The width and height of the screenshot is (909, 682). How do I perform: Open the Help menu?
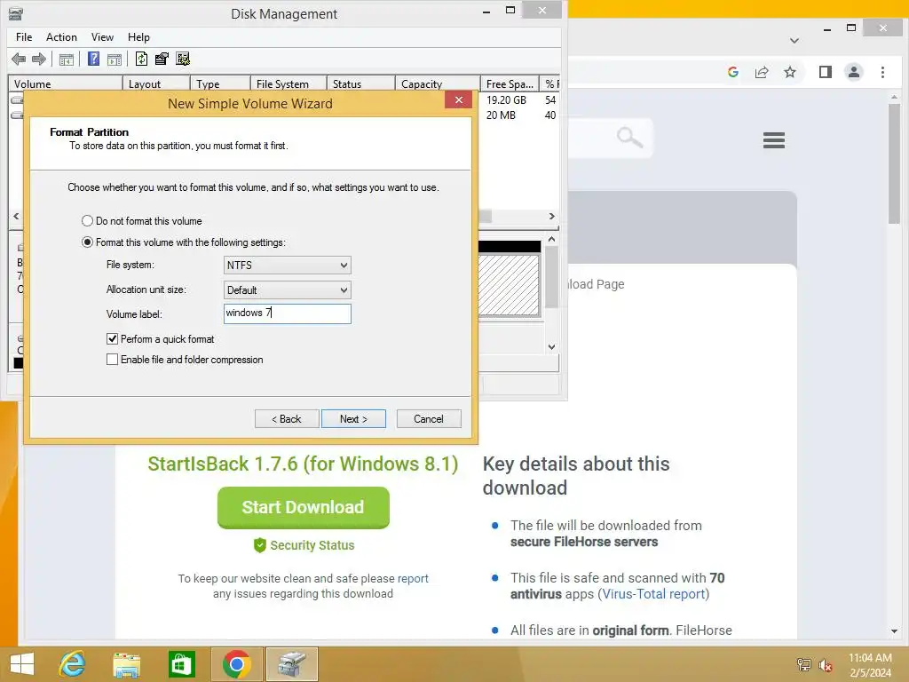click(x=138, y=37)
